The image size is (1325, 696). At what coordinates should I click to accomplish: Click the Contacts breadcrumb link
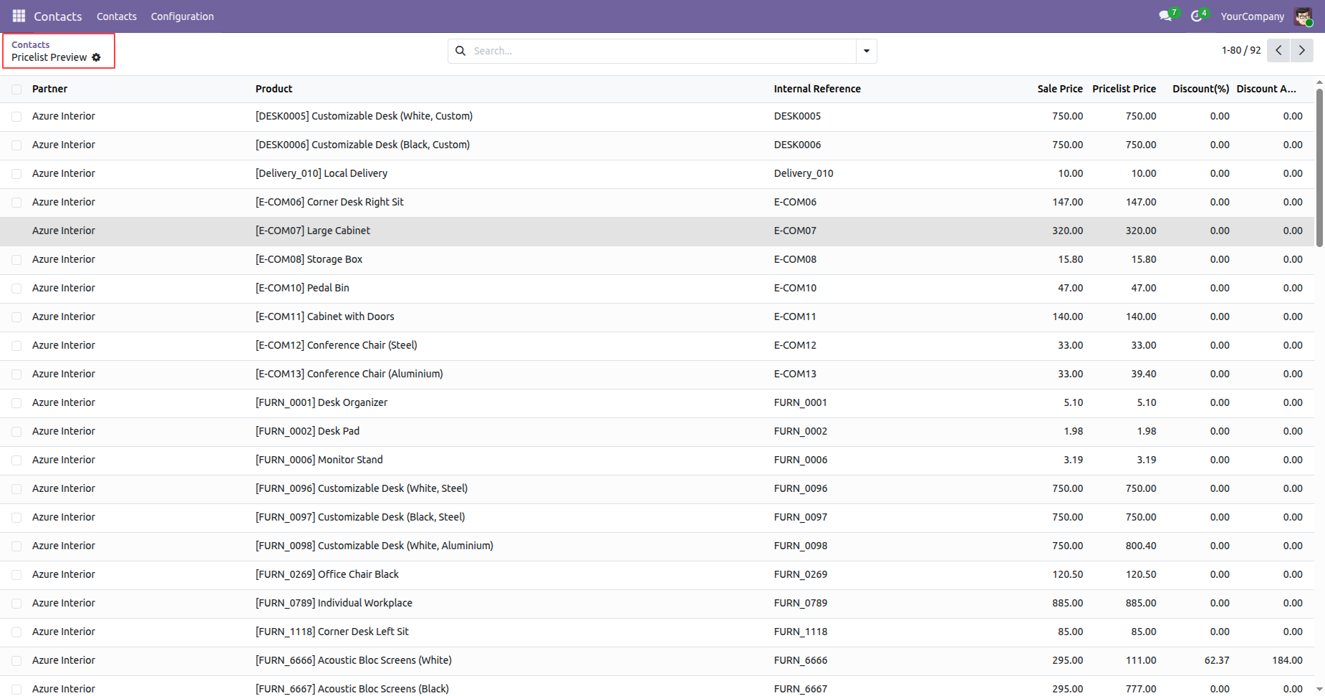30,44
